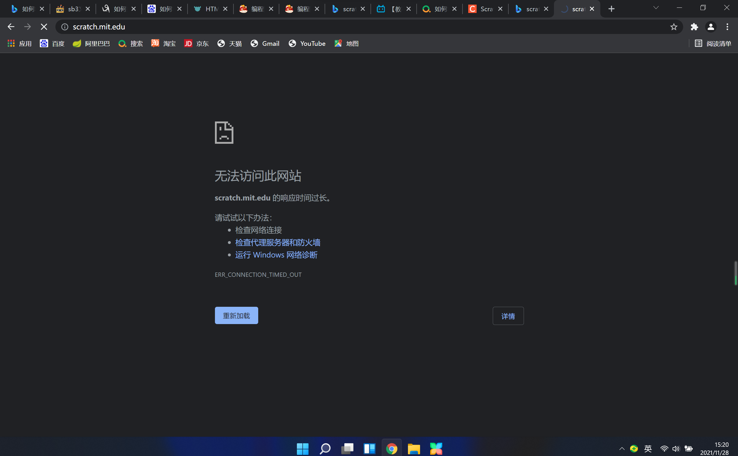Select the ERR_CONNECTION_TIMED_OUT error code text
Screen dimensions: 738x456
pyautogui.click(x=258, y=275)
